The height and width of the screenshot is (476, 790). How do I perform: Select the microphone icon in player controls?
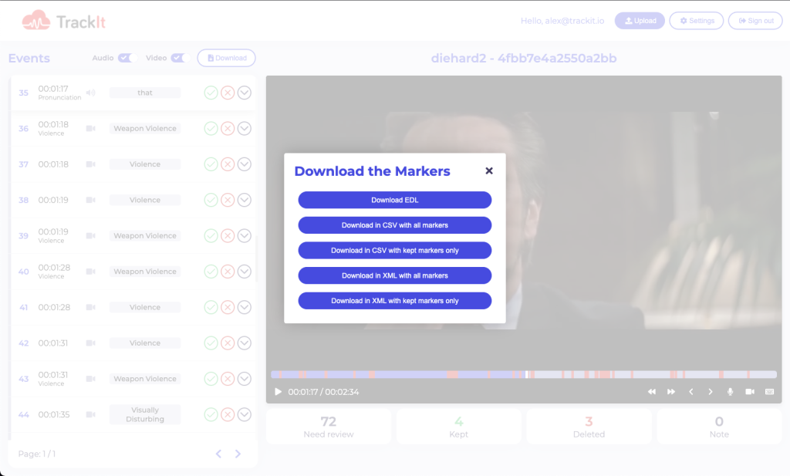pyautogui.click(x=730, y=392)
